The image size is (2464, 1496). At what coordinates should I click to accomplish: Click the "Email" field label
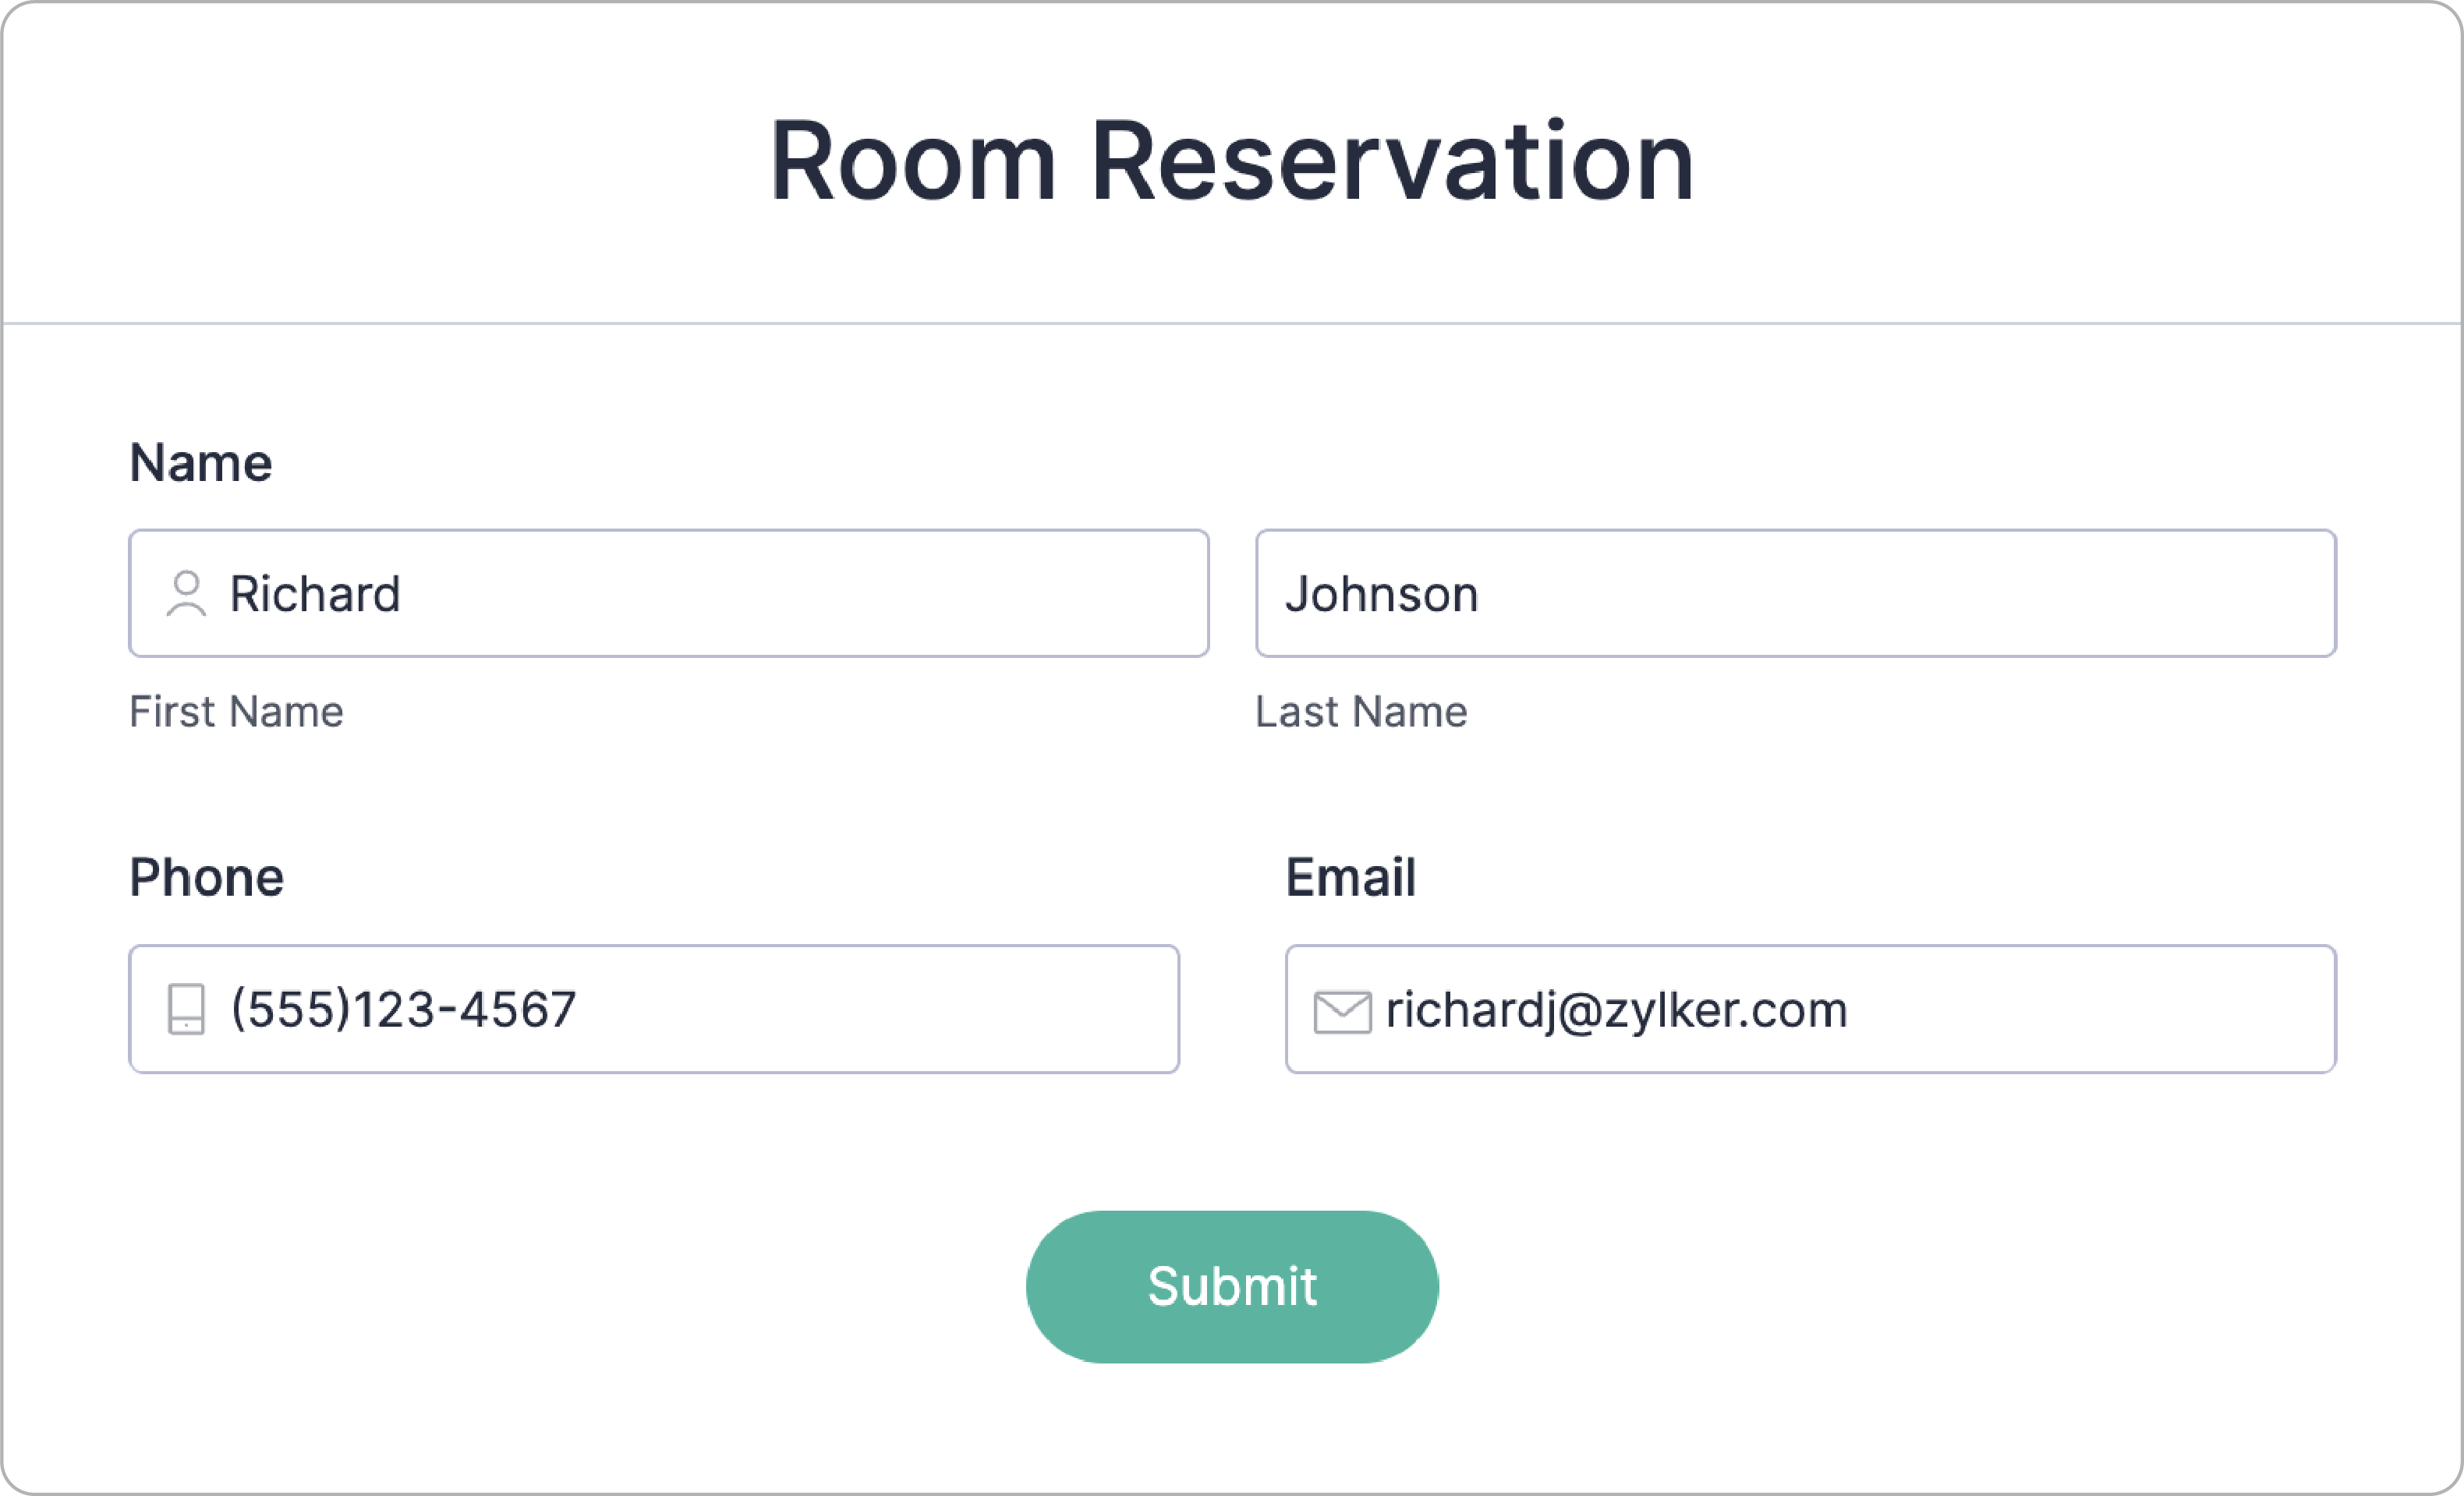[1351, 878]
